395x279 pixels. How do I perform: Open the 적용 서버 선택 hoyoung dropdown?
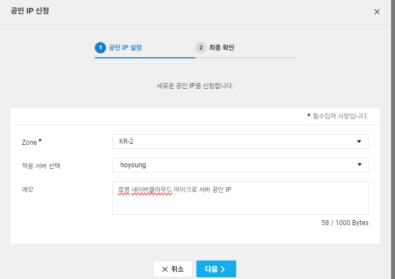click(240, 165)
